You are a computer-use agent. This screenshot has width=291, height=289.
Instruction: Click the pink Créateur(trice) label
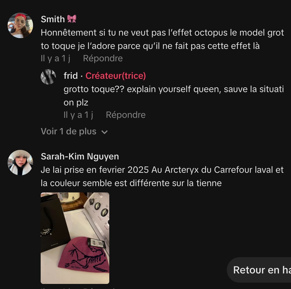tap(116, 76)
